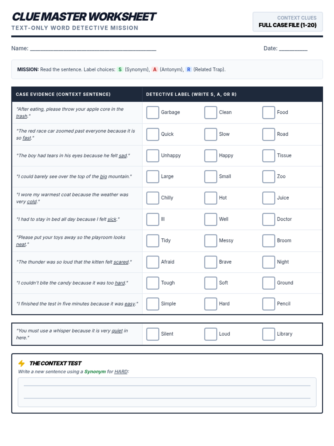Check the Doctor label box
The height and width of the screenshot is (446, 334).
point(268,219)
